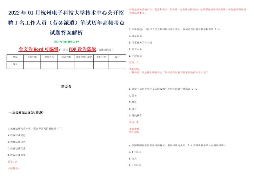Click the red '答案：B' line
Image resolution: width=254 pixels, height=179 pixels.
click(x=134, y=122)
